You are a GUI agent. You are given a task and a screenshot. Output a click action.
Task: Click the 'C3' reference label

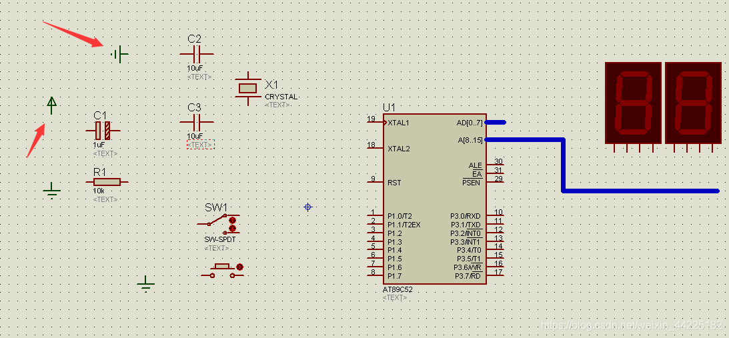click(x=194, y=107)
